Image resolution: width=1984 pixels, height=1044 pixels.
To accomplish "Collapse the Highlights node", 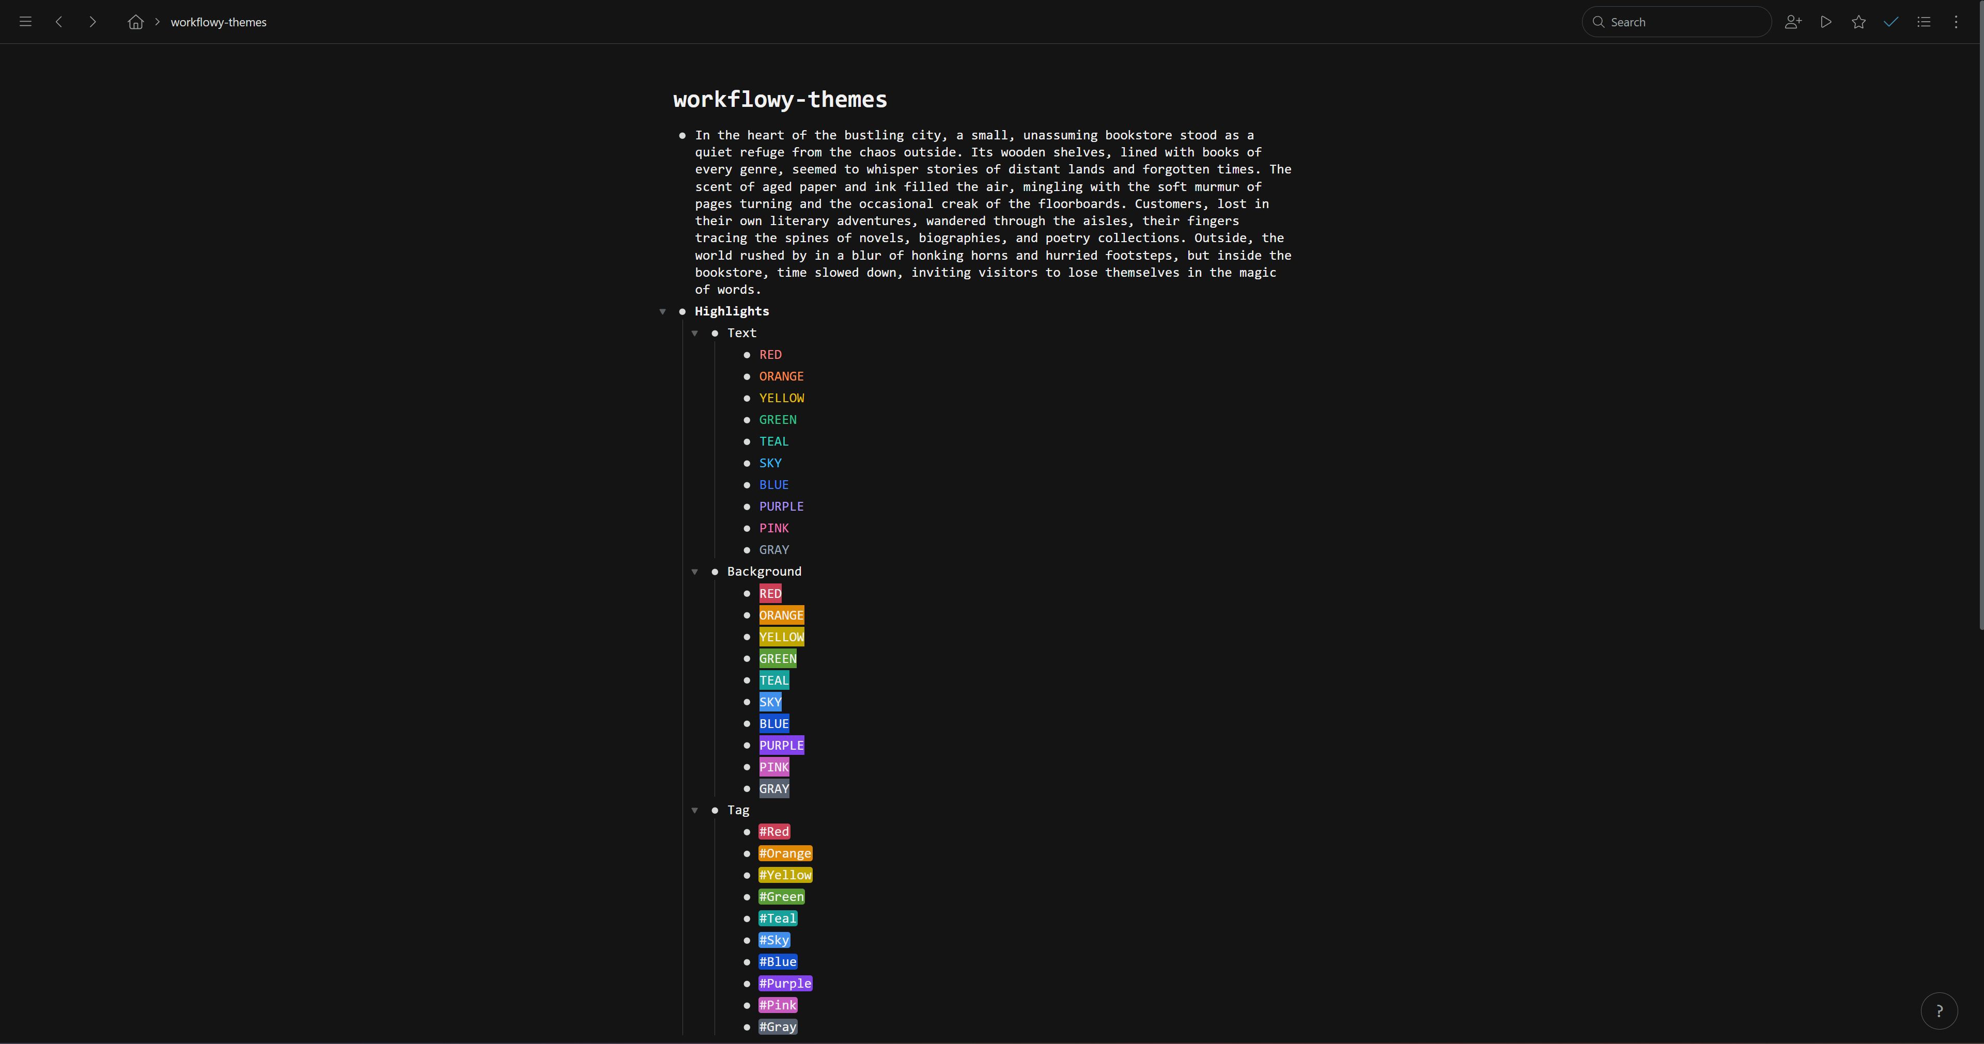I will point(662,311).
